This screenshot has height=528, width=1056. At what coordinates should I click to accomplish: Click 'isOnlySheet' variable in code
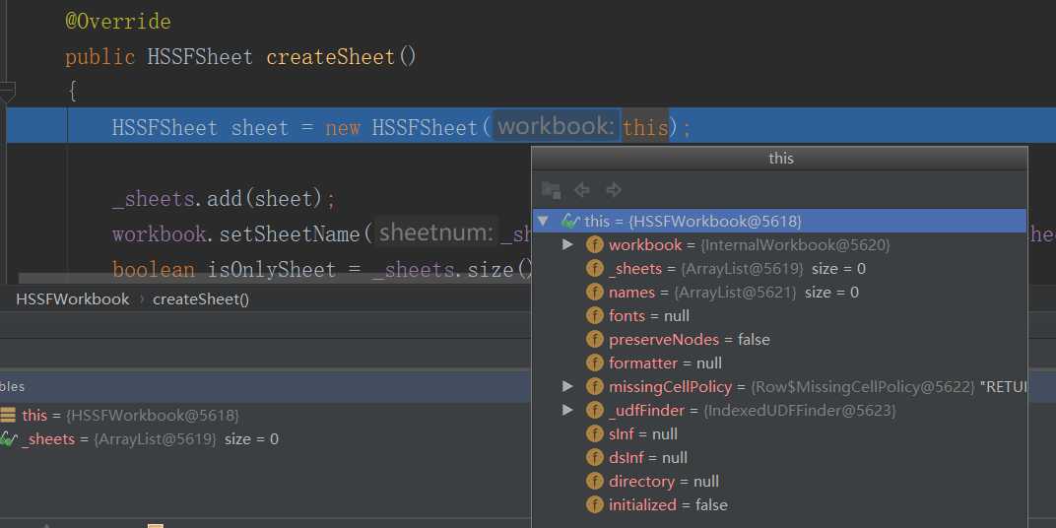point(272,270)
